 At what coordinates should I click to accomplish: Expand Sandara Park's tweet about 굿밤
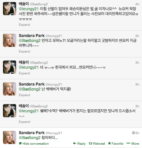[x=24, y=52]
